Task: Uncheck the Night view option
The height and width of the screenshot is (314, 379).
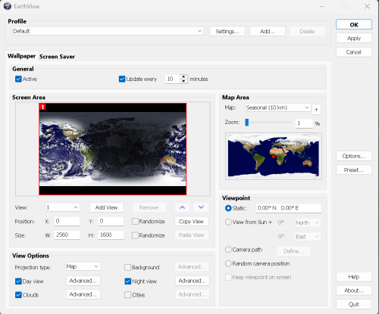Action: click(x=128, y=281)
